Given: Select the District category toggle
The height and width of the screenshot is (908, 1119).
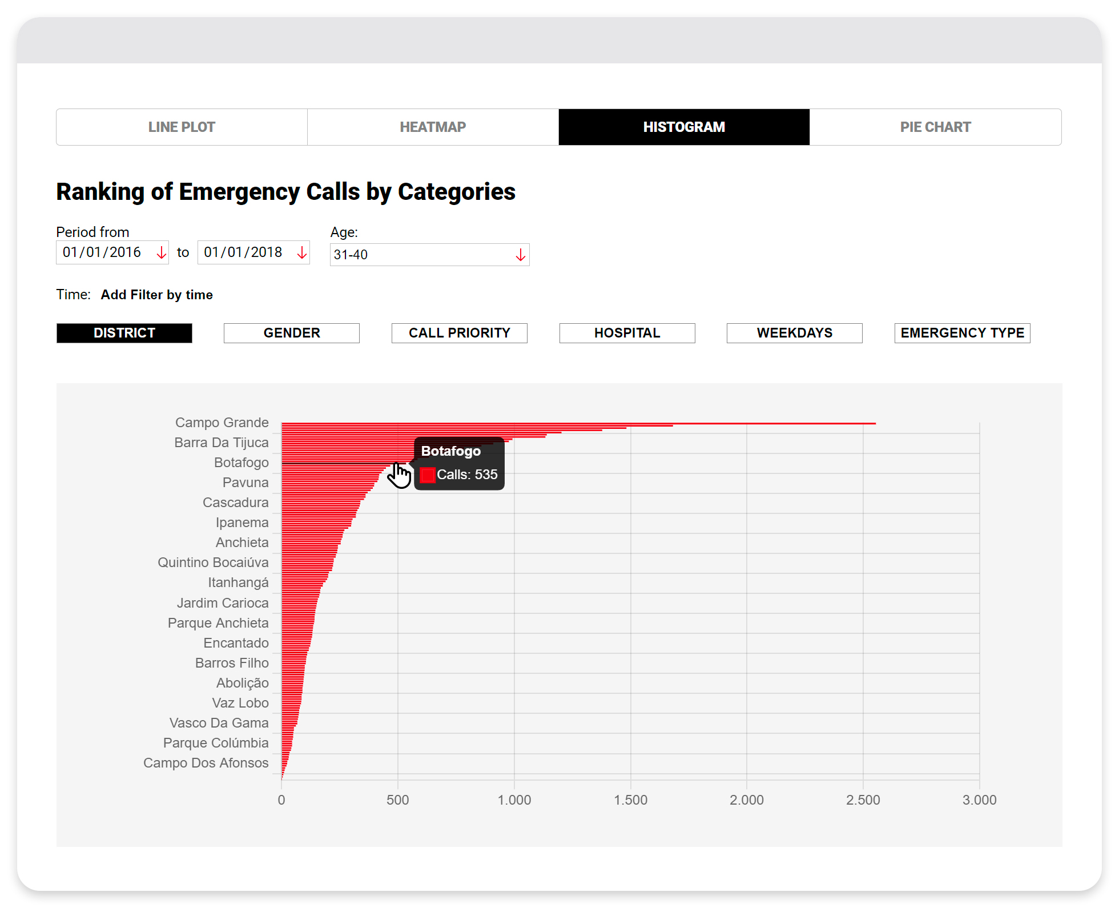Looking at the screenshot, I should pos(124,333).
